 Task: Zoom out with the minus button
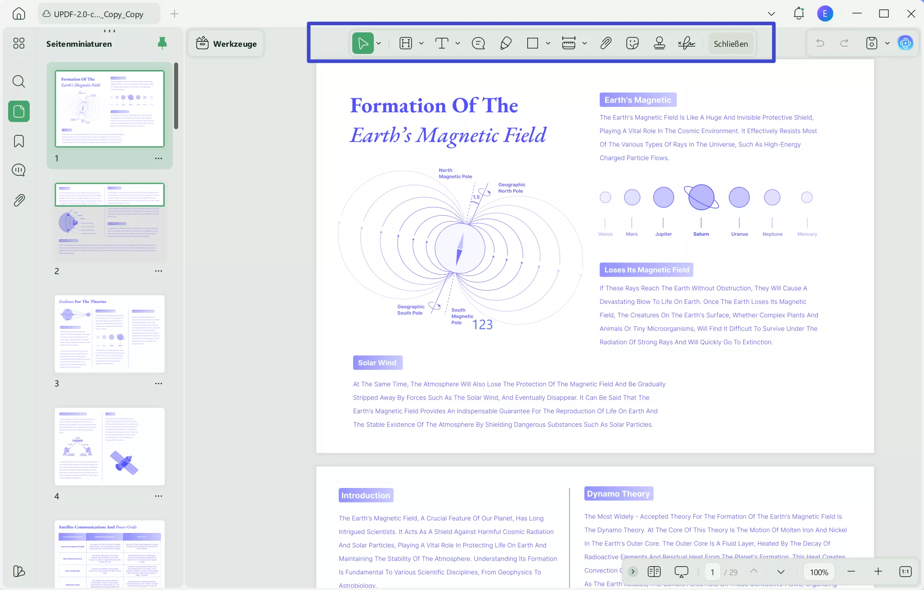tap(851, 572)
